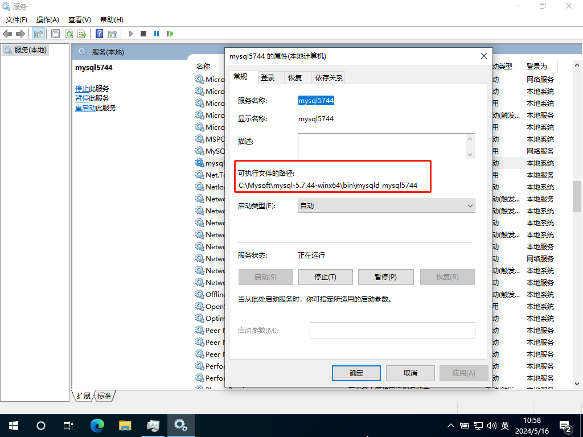Switch to the 登录 tab
This screenshot has width=583, height=437.
point(268,78)
